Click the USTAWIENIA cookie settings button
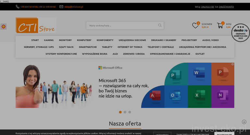This screenshot has width=250, height=135. (162, 134)
